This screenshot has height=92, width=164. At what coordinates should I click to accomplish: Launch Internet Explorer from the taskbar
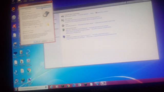pyautogui.click(x=51, y=87)
